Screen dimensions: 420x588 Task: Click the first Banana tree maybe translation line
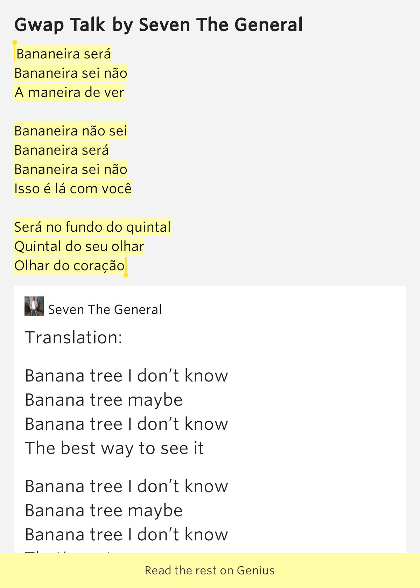click(x=104, y=400)
